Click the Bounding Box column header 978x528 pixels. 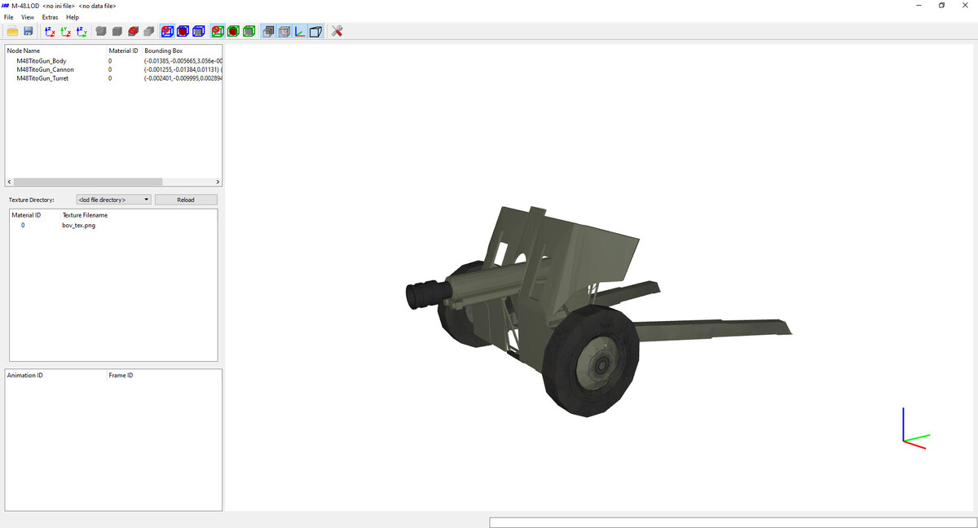(163, 51)
